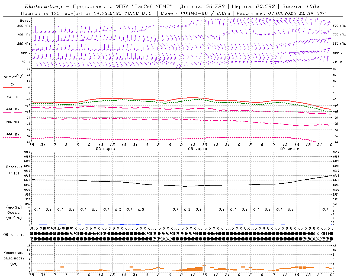
Task: Click the 'Высота: 166м' header field
Action: [x=301, y=6]
